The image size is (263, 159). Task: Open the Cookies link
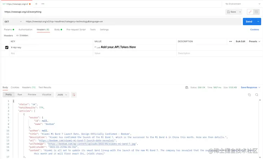(x=254, y=29)
